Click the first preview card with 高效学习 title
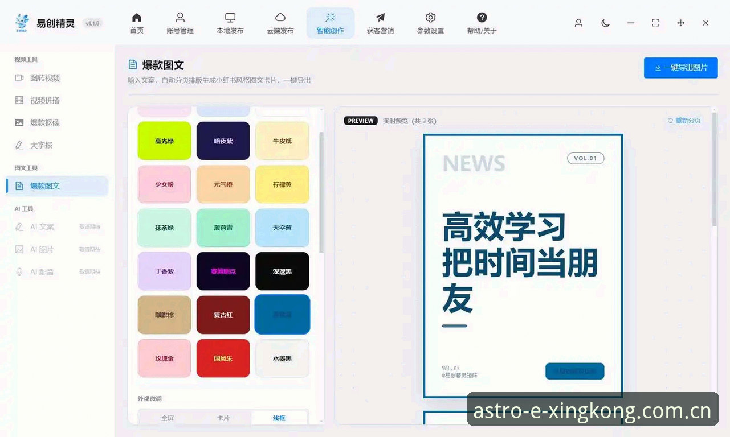 tap(523, 266)
